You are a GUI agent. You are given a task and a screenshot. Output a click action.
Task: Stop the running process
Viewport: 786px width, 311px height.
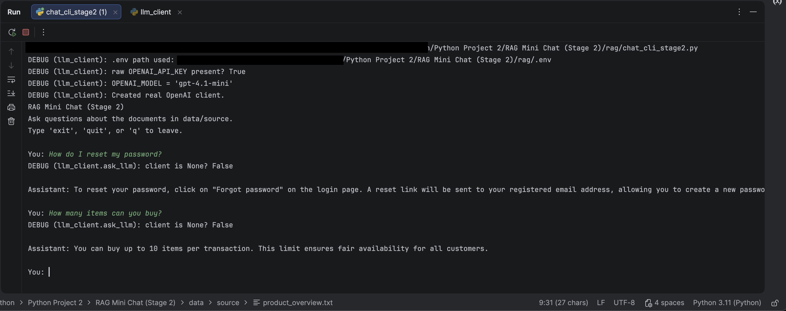pos(26,32)
